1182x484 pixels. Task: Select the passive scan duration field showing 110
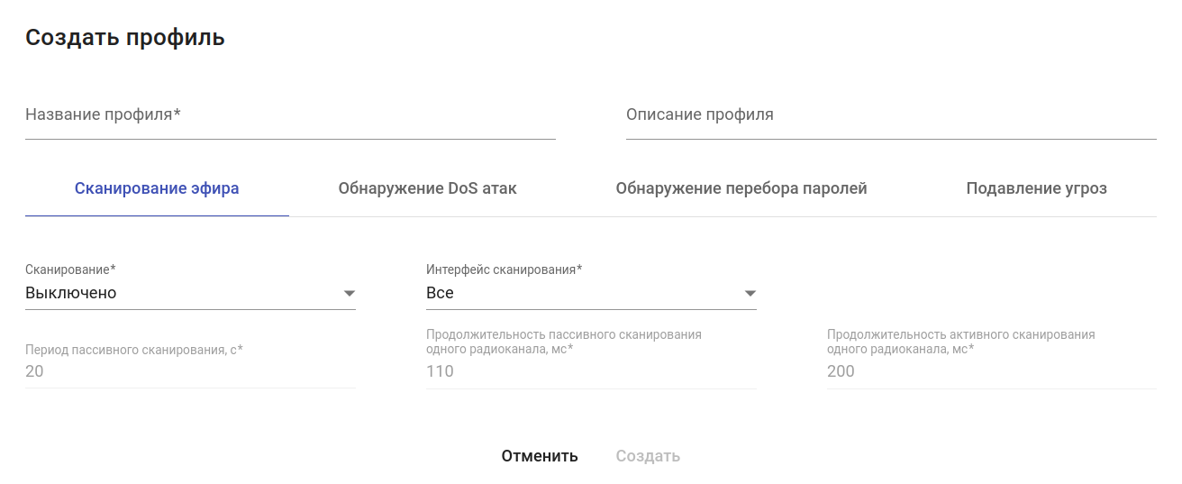click(x=591, y=371)
